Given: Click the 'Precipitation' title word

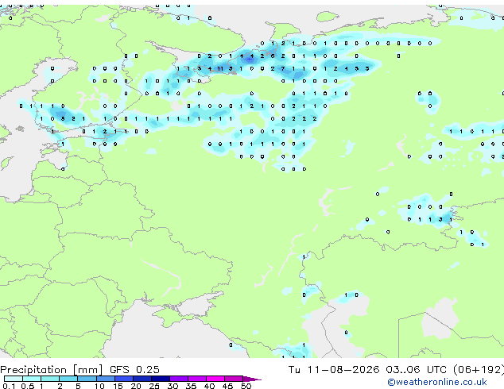Looking at the screenshot, I should (33, 370).
